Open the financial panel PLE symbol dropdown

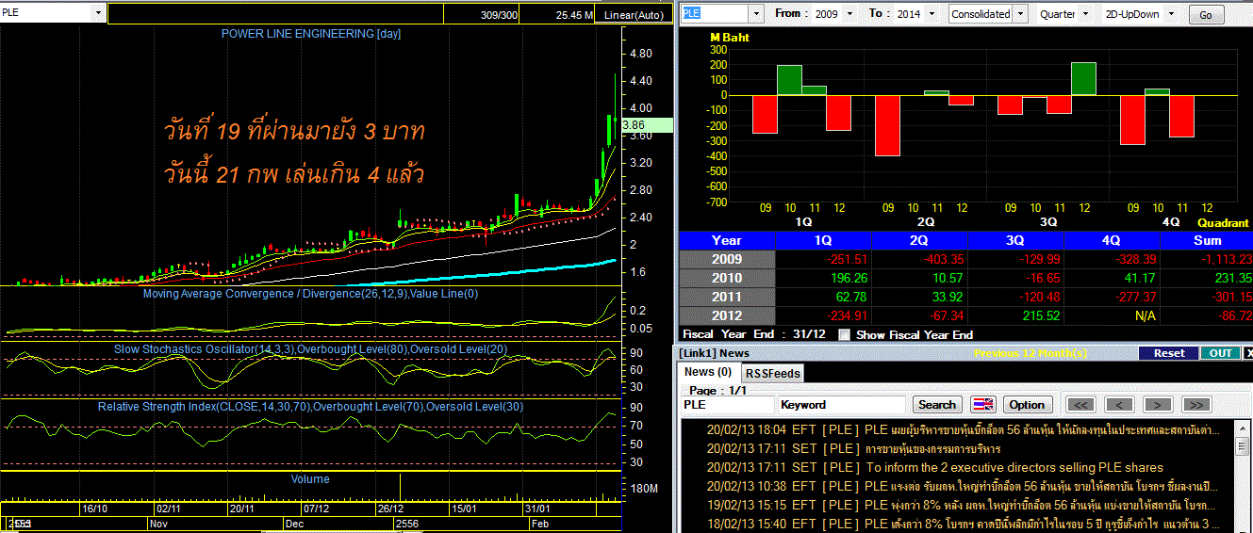pos(755,13)
